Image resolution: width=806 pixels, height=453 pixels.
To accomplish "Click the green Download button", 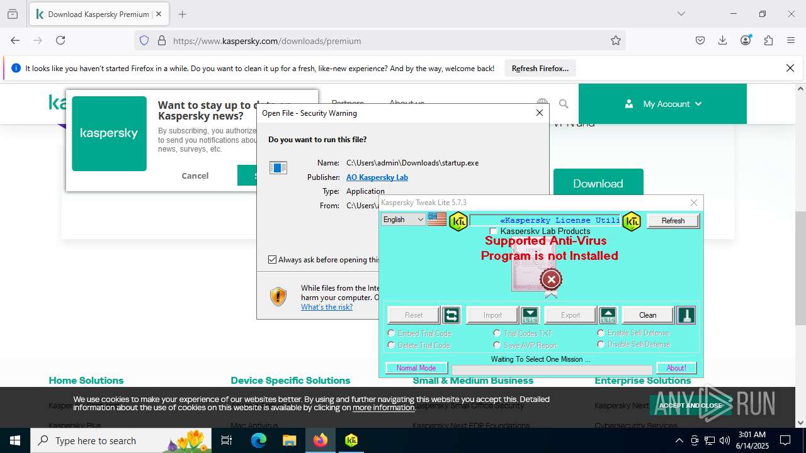I will click(598, 182).
